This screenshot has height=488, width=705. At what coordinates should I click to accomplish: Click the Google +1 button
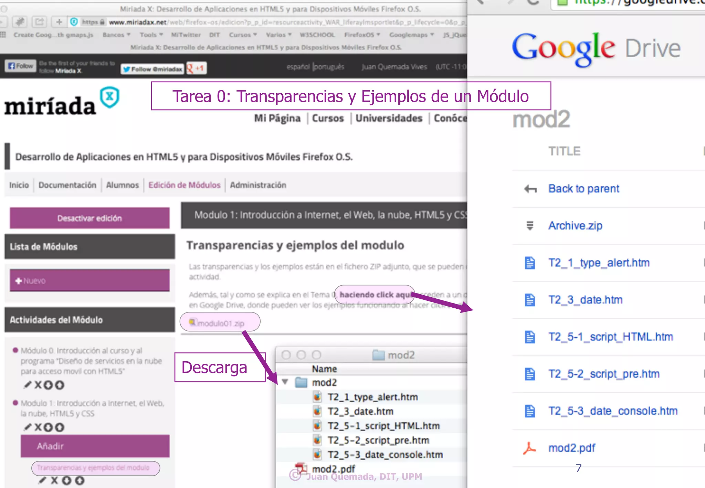click(196, 68)
